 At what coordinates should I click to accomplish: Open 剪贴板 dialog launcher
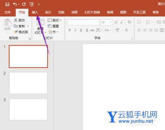pos(30,39)
